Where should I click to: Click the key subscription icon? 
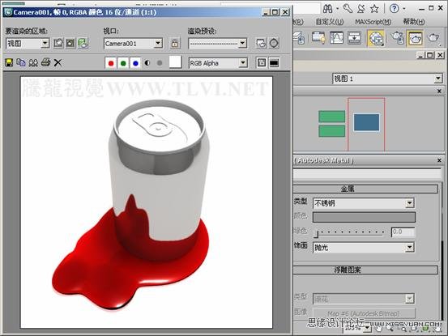click(348, 9)
